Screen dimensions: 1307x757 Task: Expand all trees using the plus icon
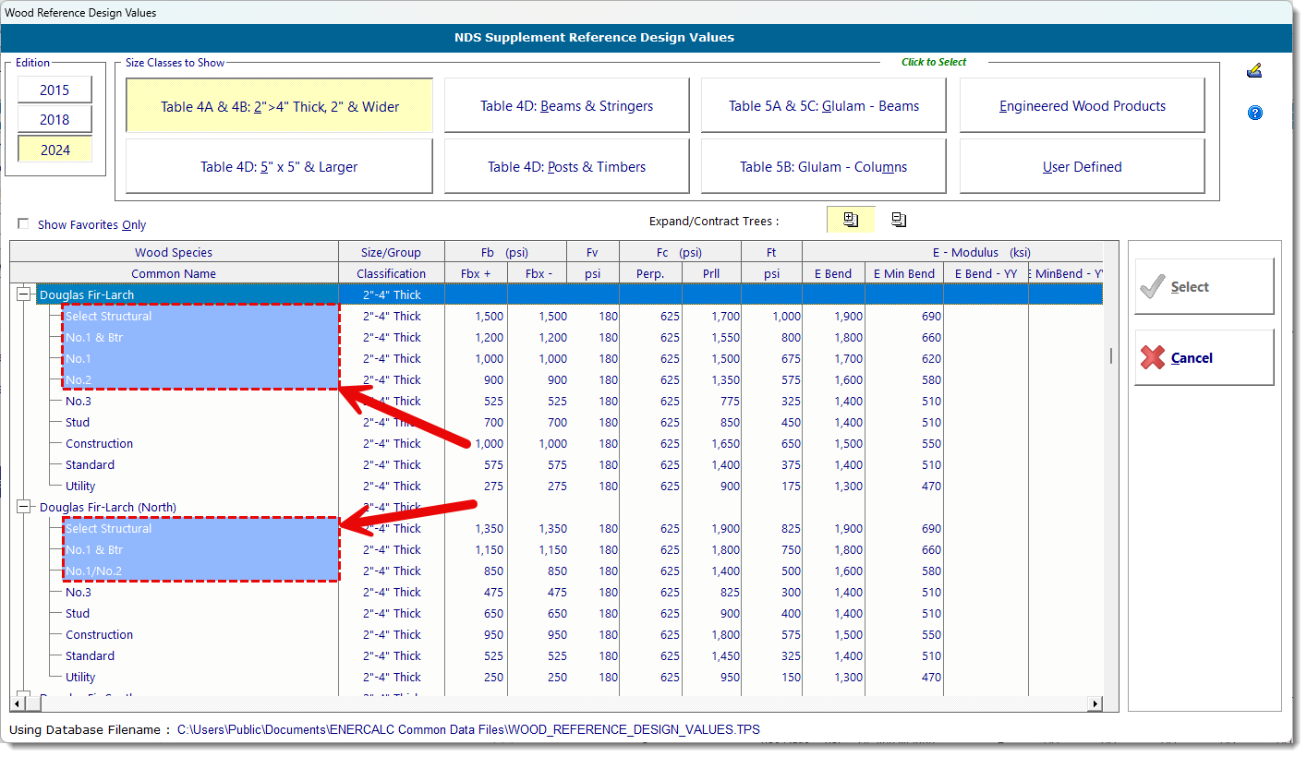tap(851, 220)
